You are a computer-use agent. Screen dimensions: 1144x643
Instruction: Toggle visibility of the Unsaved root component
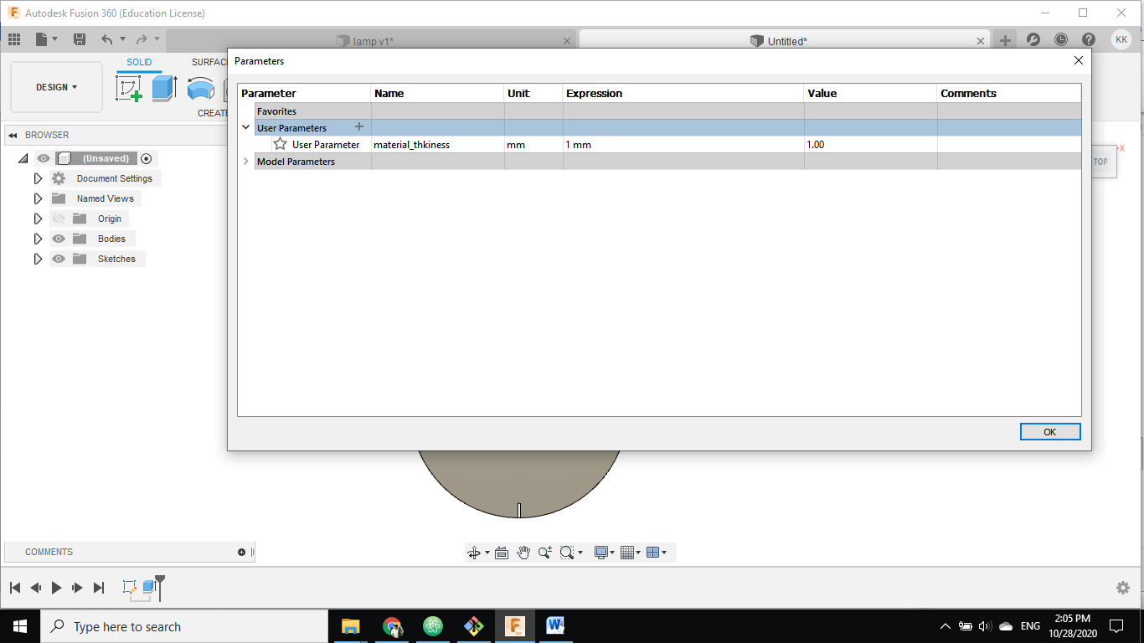click(x=44, y=158)
